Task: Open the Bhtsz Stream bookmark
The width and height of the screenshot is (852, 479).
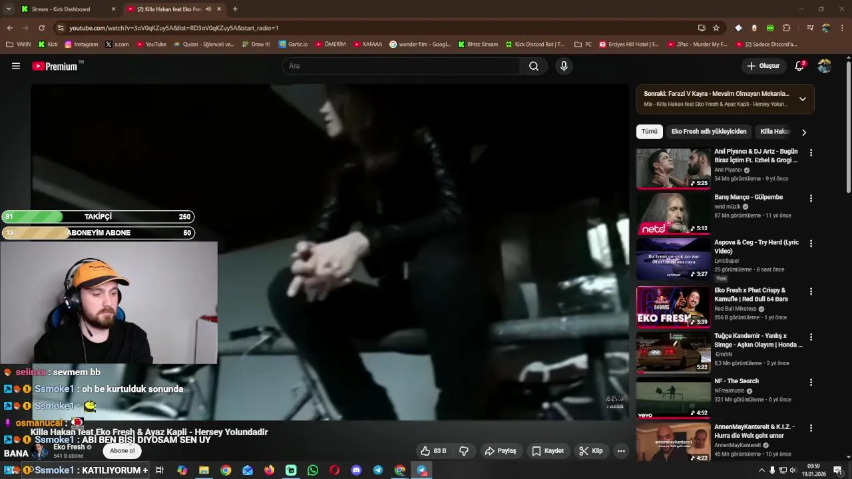Action: pos(479,45)
